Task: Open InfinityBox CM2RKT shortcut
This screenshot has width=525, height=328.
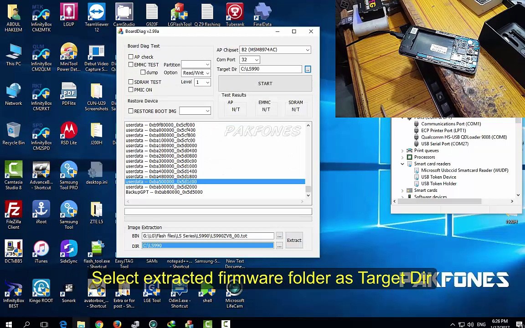Action: point(41,97)
